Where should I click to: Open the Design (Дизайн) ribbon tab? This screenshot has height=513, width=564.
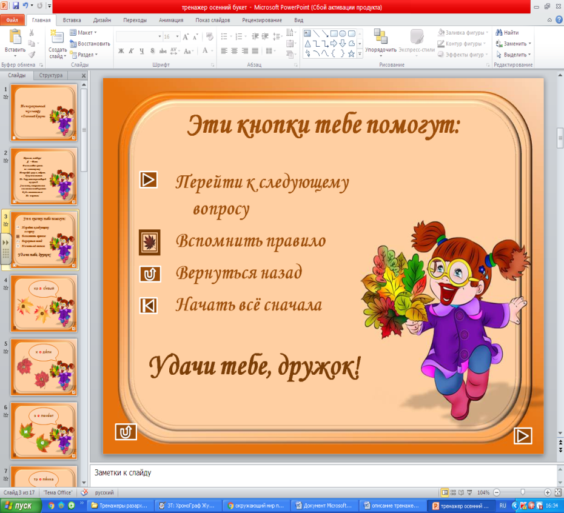coord(102,20)
